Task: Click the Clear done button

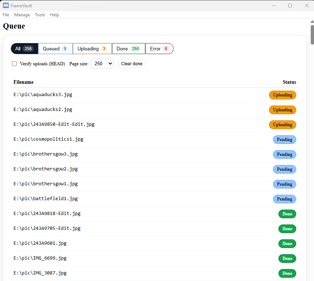Action: (x=131, y=64)
